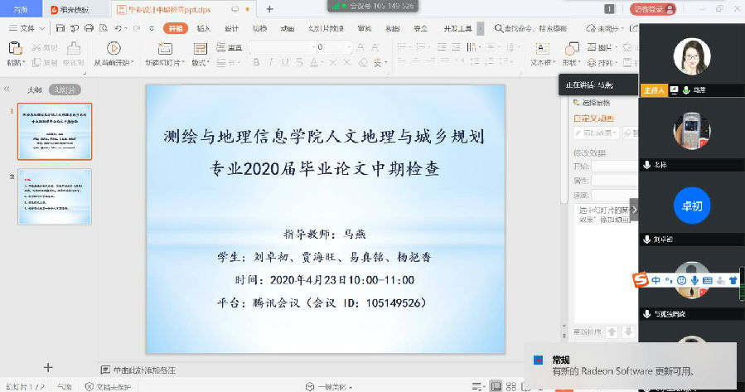The width and height of the screenshot is (745, 392).
Task: Open the Shapes (形状) dropdown arrow
Action: [x=578, y=63]
